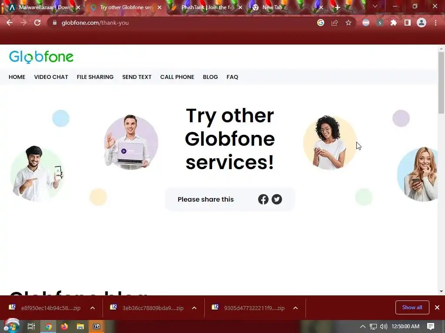Share on Facebook icon
The height and width of the screenshot is (333, 445).
click(x=263, y=199)
